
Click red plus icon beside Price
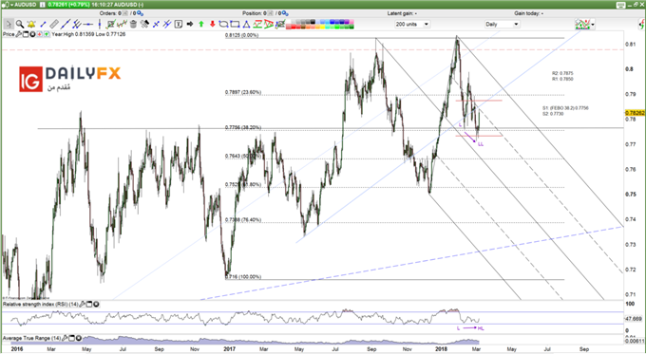pyautogui.click(x=40, y=34)
